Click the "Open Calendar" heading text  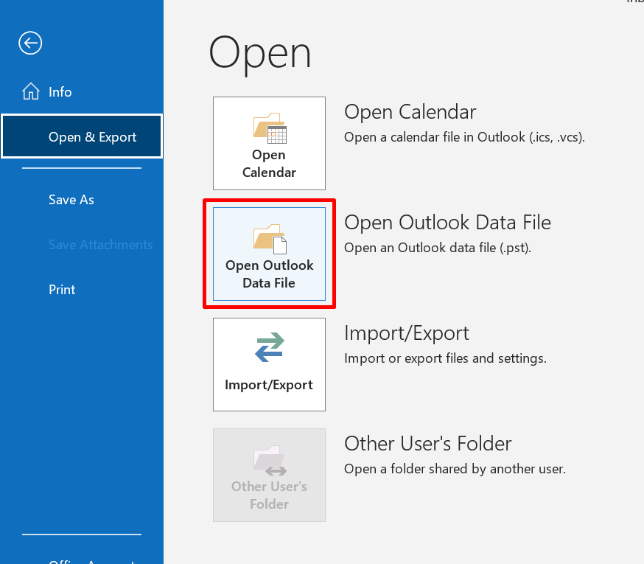coord(410,112)
